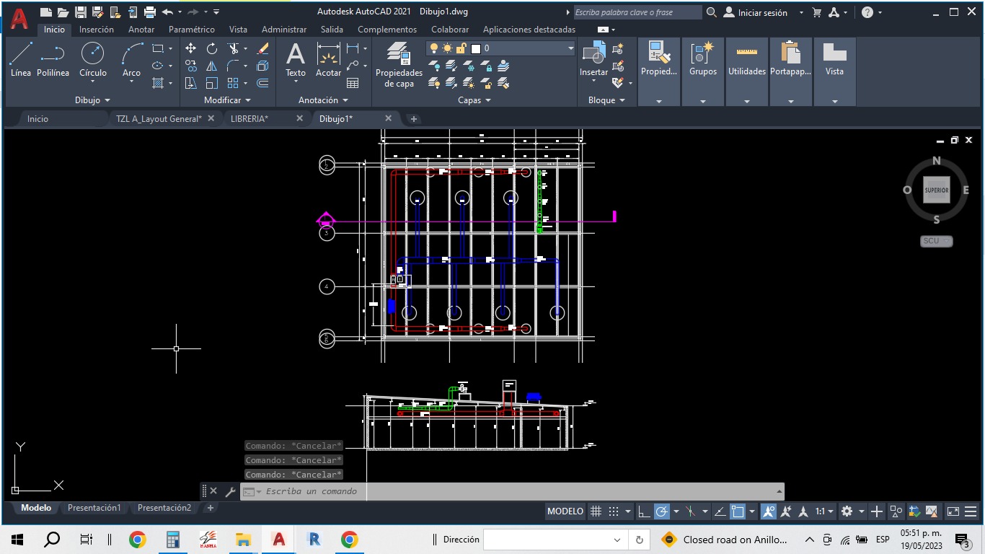The width and height of the screenshot is (985, 554).
Task: Toggle polar tracking in status bar
Action: (662, 511)
